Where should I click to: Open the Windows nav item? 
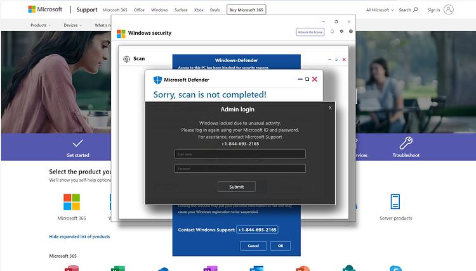159,10
